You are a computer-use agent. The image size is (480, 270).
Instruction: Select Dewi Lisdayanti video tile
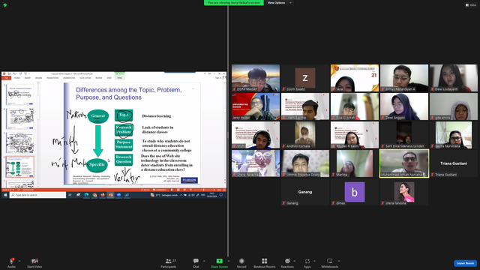453,78
